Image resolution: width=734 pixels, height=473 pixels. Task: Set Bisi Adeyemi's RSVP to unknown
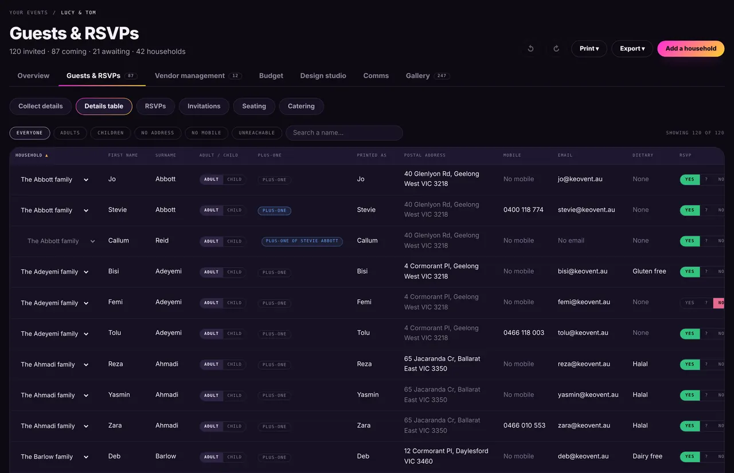tap(706, 272)
